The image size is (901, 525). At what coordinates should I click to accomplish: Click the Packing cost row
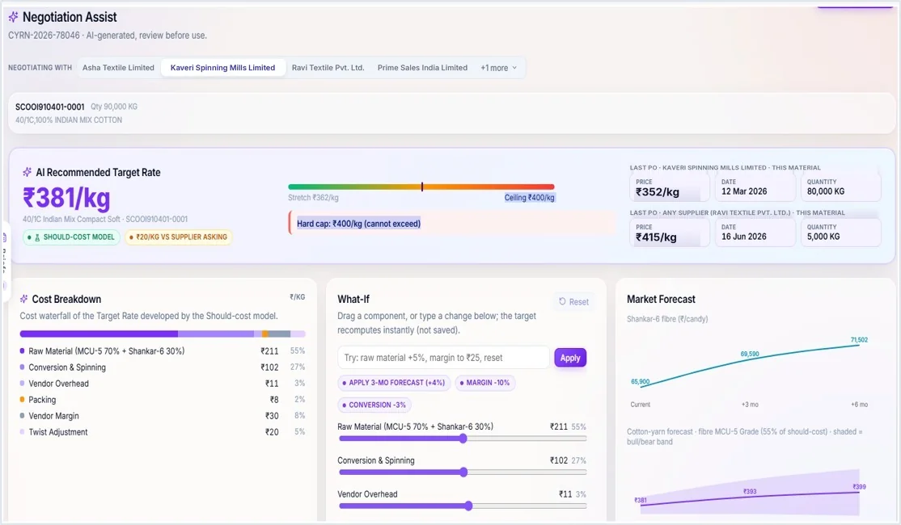[163, 399]
